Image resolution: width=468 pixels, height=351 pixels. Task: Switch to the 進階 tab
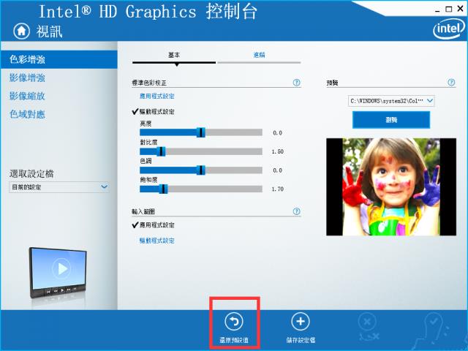pos(259,56)
